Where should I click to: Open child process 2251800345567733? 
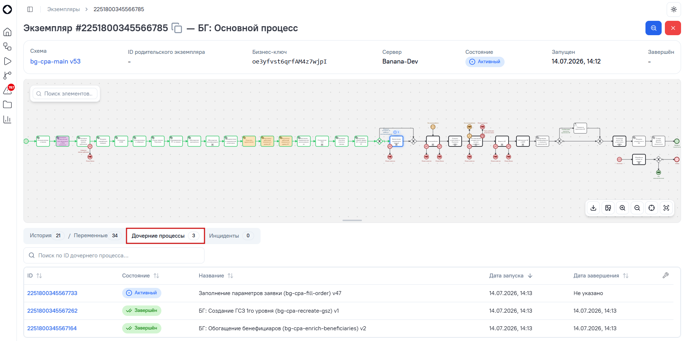[52, 293]
